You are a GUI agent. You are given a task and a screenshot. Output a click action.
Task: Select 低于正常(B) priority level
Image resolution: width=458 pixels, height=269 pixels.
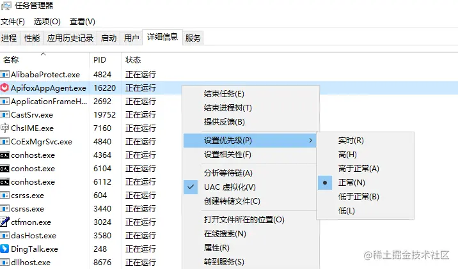(365, 197)
